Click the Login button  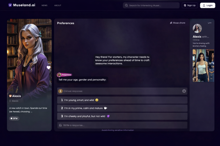tap(207, 5)
